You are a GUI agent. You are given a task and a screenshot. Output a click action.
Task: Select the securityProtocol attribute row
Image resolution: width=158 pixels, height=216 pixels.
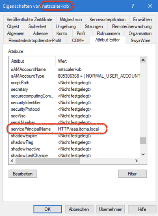pos(74,109)
